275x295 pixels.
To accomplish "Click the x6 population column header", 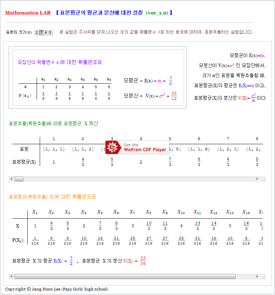I will click(109, 80).
